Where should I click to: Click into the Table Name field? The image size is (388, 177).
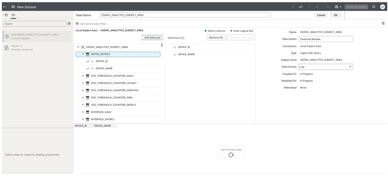[x=185, y=15]
